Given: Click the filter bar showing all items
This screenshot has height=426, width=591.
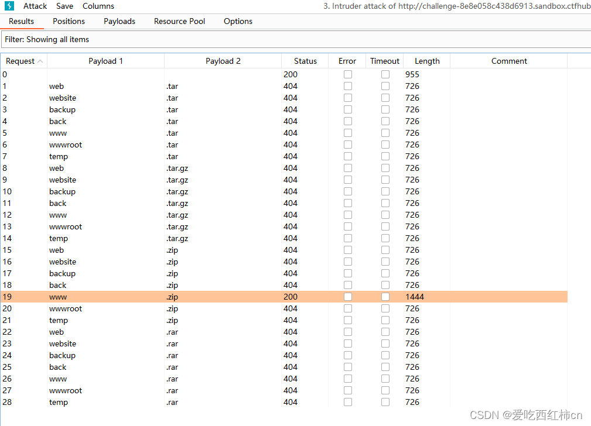Looking at the screenshot, I should click(x=296, y=40).
